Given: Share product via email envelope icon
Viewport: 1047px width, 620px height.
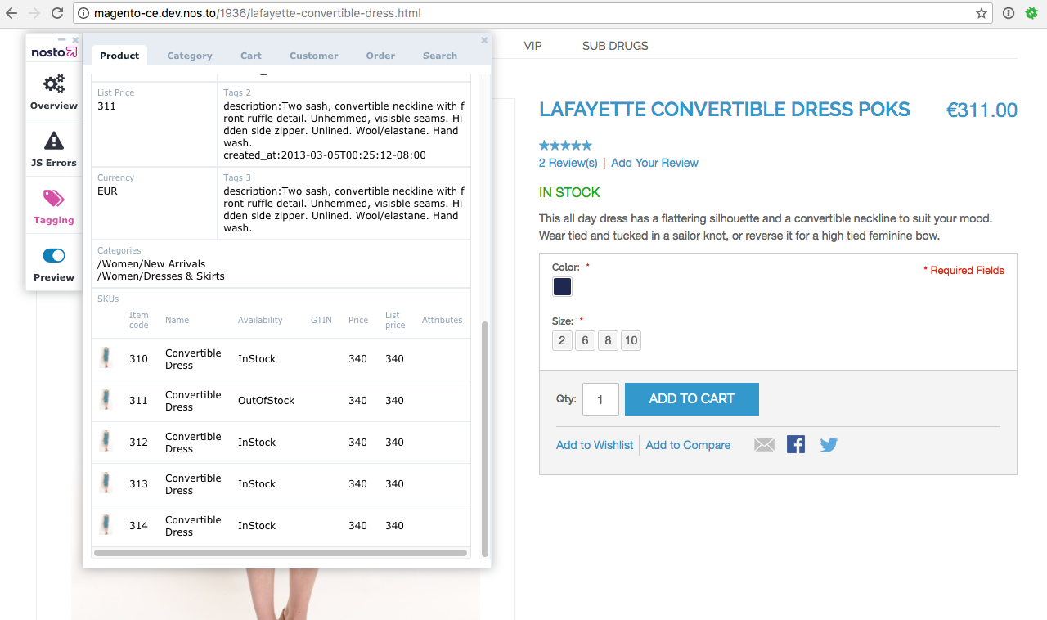Looking at the screenshot, I should coord(764,445).
